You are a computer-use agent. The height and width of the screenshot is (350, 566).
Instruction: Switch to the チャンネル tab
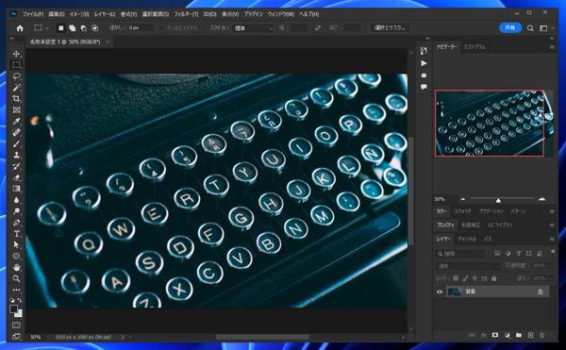click(467, 239)
